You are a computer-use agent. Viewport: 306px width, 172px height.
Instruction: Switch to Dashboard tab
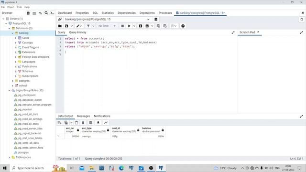click(x=65, y=13)
